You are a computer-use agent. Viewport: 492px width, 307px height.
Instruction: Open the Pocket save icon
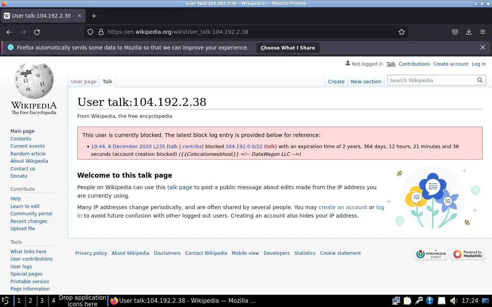point(455,32)
